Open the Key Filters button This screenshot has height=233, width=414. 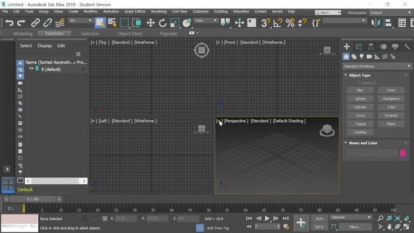point(355,227)
